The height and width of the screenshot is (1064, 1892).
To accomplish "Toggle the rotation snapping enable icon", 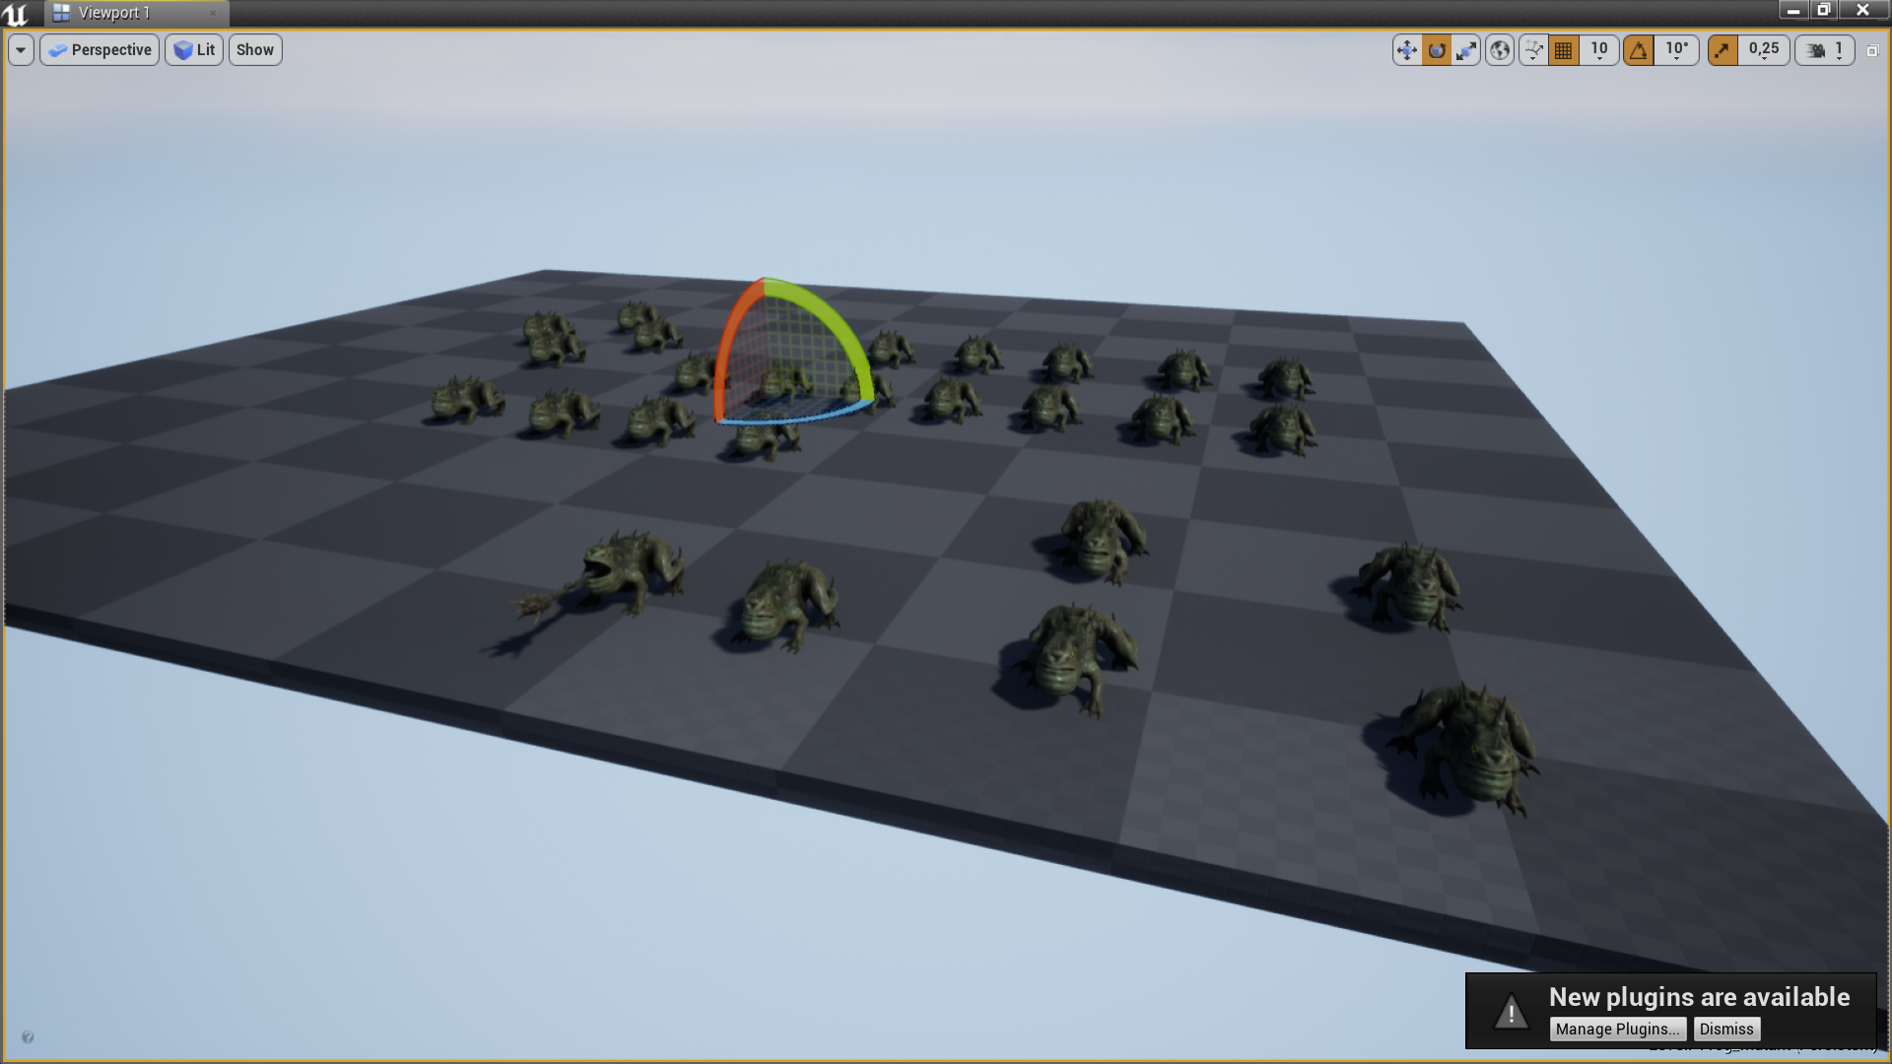I will pyautogui.click(x=1639, y=49).
